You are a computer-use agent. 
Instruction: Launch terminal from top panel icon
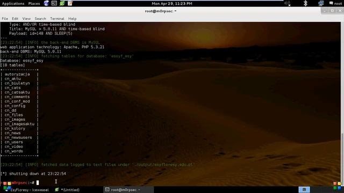[x=54, y=3]
